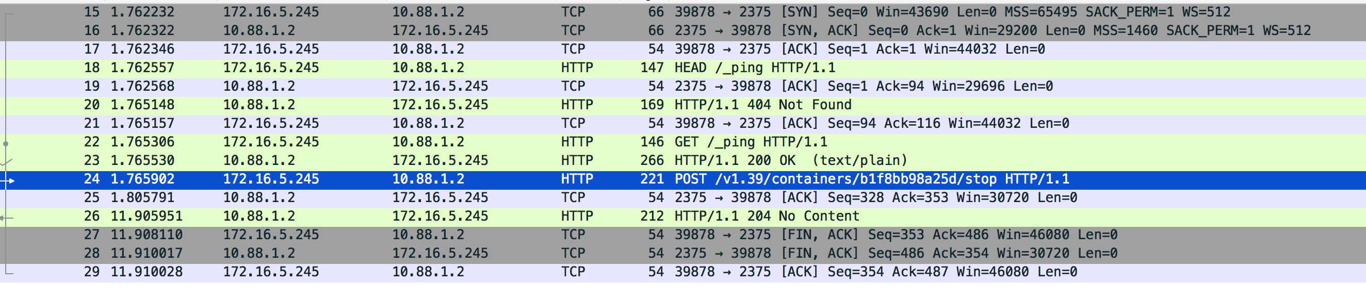Select final ACK packet 29
Image resolution: width=1366 pixels, height=299 pixels.
click(x=683, y=272)
